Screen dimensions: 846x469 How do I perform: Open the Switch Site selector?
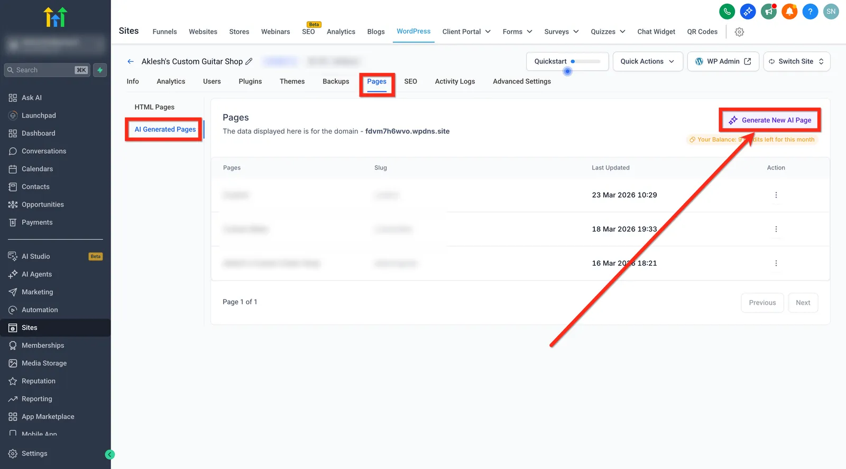coord(797,61)
